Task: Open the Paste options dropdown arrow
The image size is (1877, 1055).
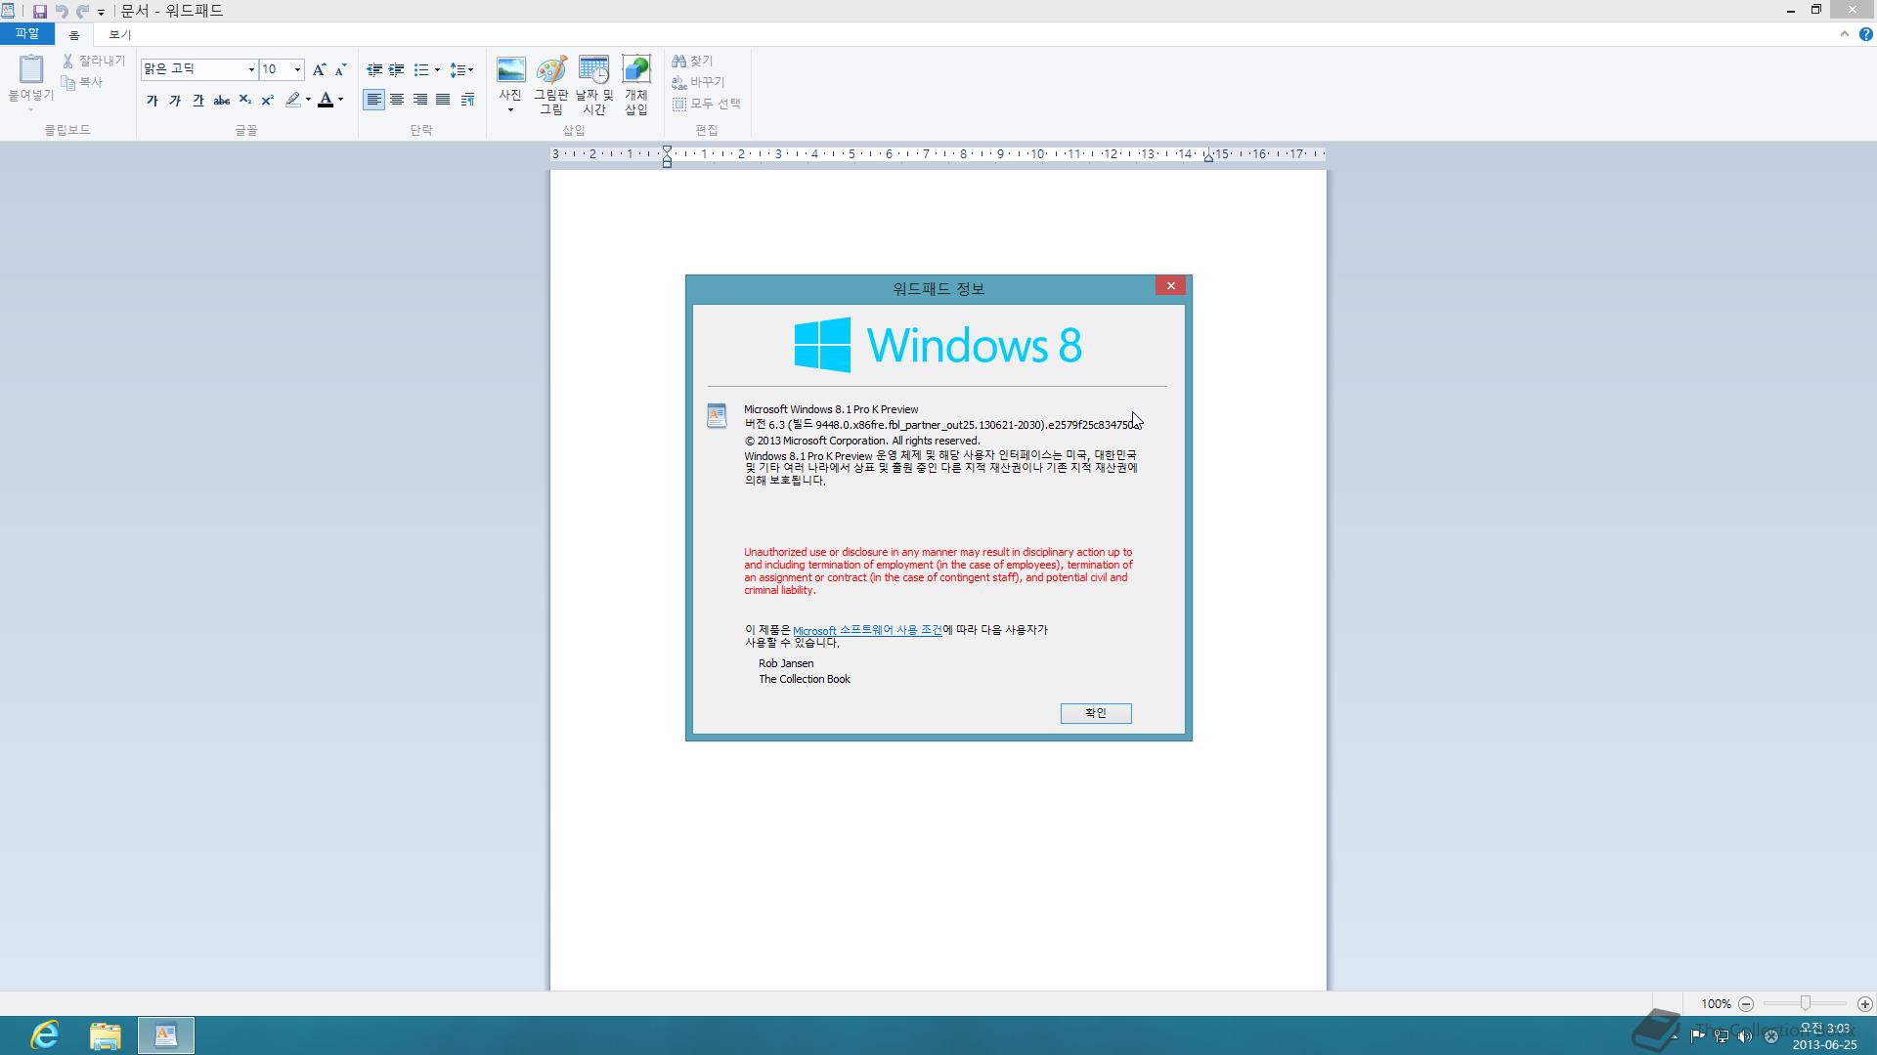Action: tap(31, 109)
